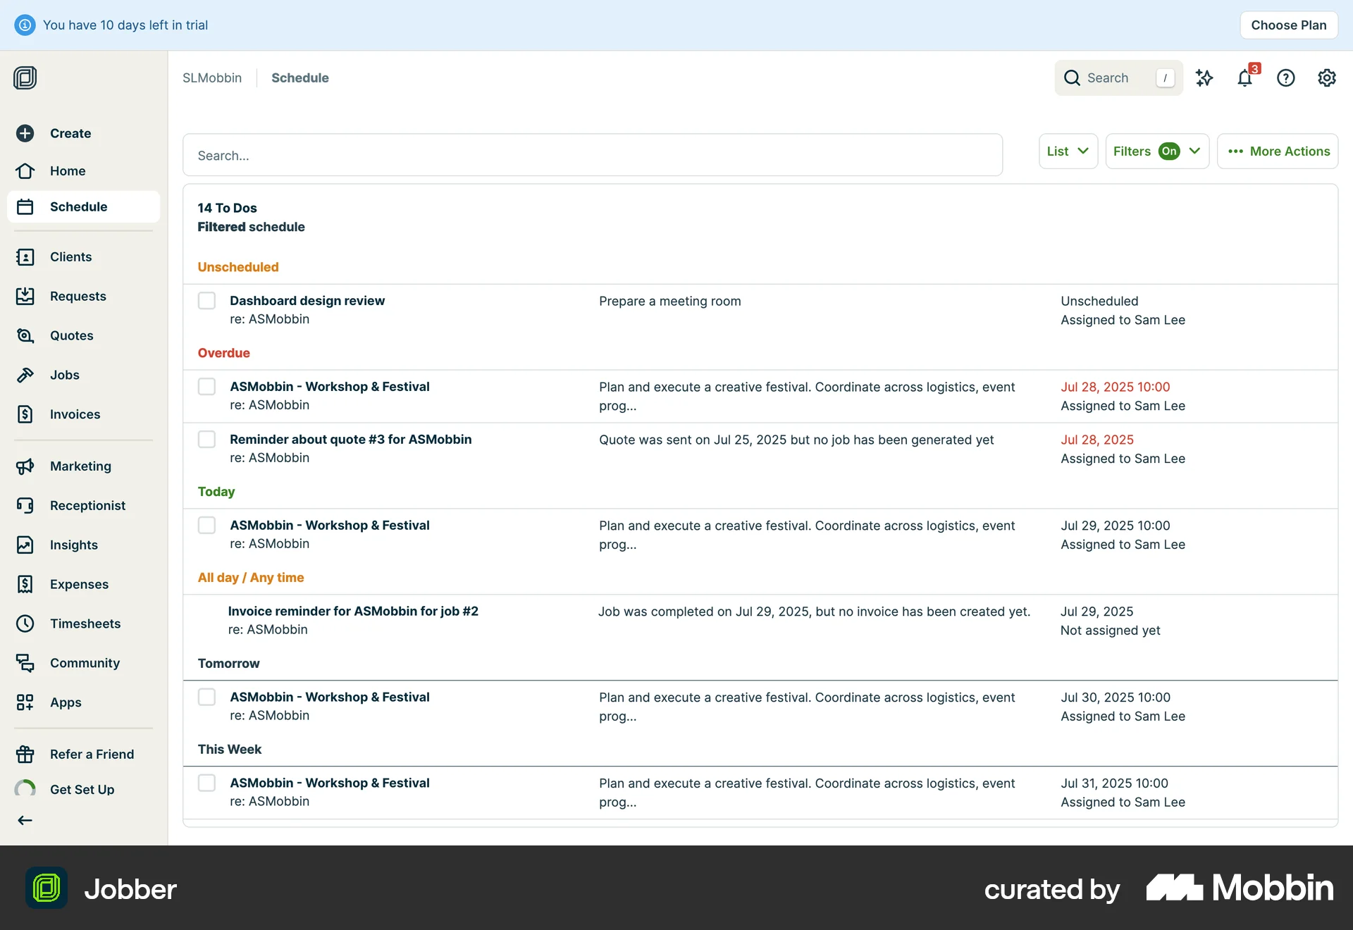This screenshot has height=930, width=1353.
Task: View Insights from the sidebar
Action: [73, 545]
